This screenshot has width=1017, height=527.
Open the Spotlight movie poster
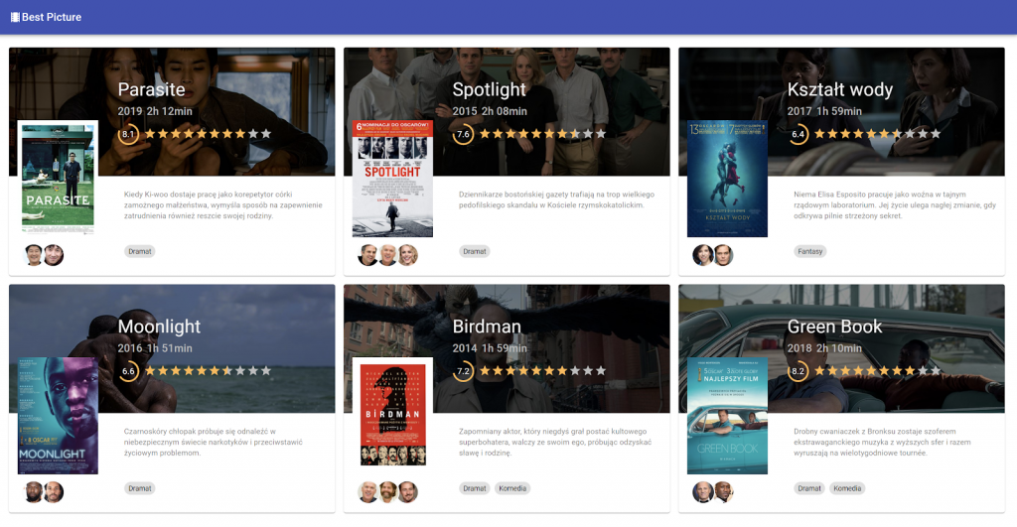tap(392, 179)
